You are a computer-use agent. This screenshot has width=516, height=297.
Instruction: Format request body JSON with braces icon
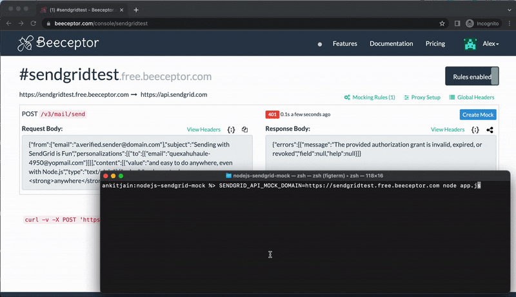point(231,130)
